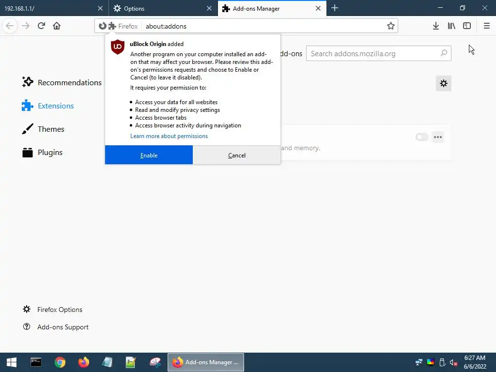The height and width of the screenshot is (372, 496).
Task: Close the Options tab
Action: tap(209, 8)
